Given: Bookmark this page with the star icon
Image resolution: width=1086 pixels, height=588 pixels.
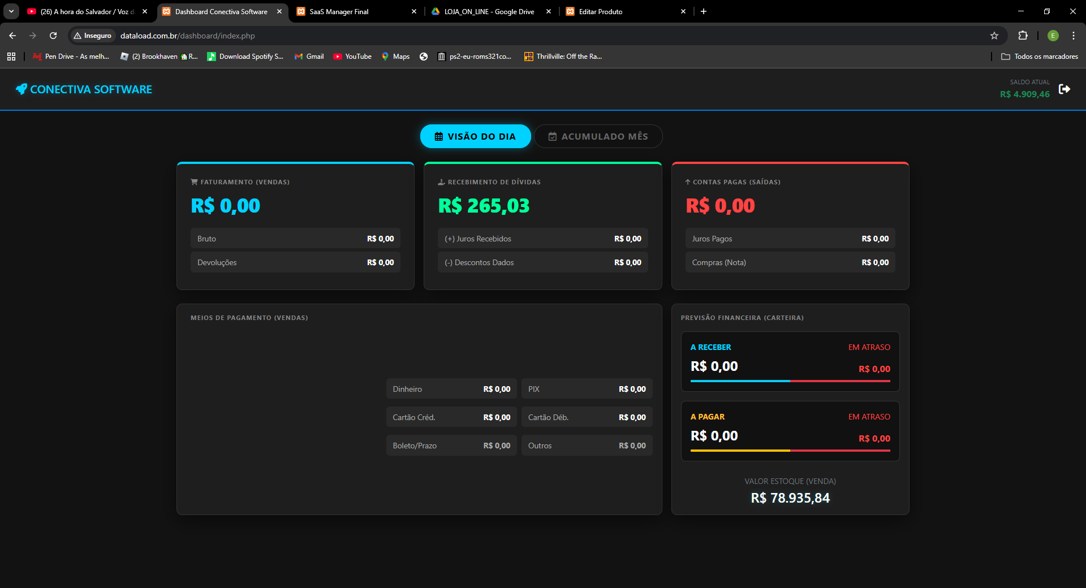Looking at the screenshot, I should (x=994, y=36).
